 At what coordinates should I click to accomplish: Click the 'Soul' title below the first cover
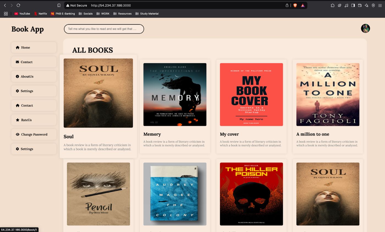click(x=68, y=136)
